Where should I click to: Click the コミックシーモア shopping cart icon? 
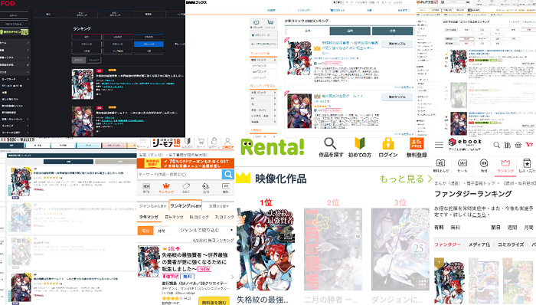point(201,141)
